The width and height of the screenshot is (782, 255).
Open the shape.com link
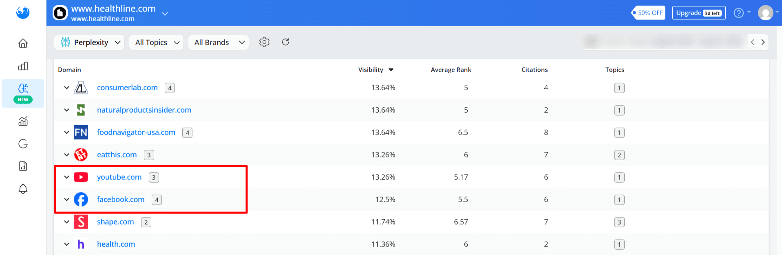(115, 222)
